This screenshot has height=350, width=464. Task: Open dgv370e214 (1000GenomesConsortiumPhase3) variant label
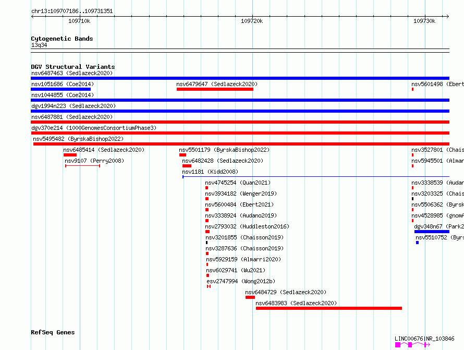click(94, 128)
